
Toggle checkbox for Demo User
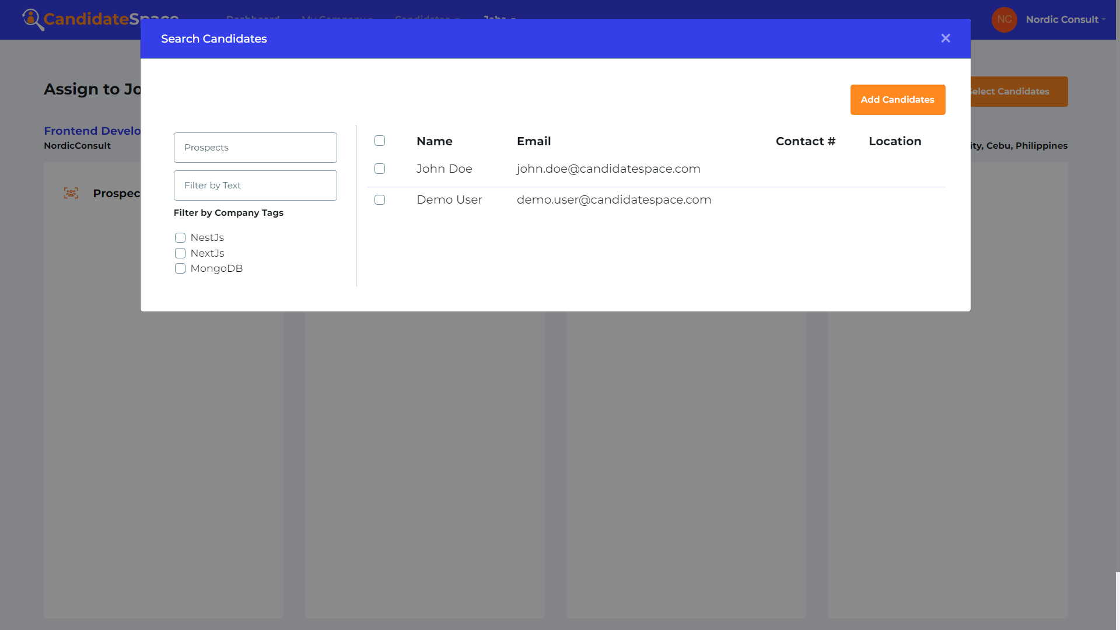(380, 200)
